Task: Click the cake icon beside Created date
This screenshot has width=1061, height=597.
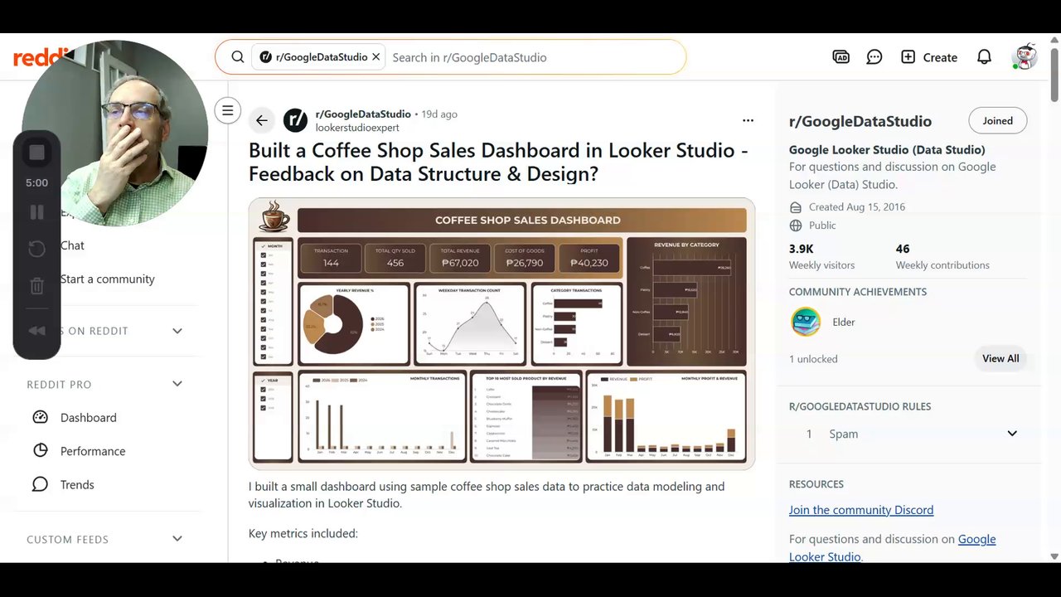Action: click(796, 207)
